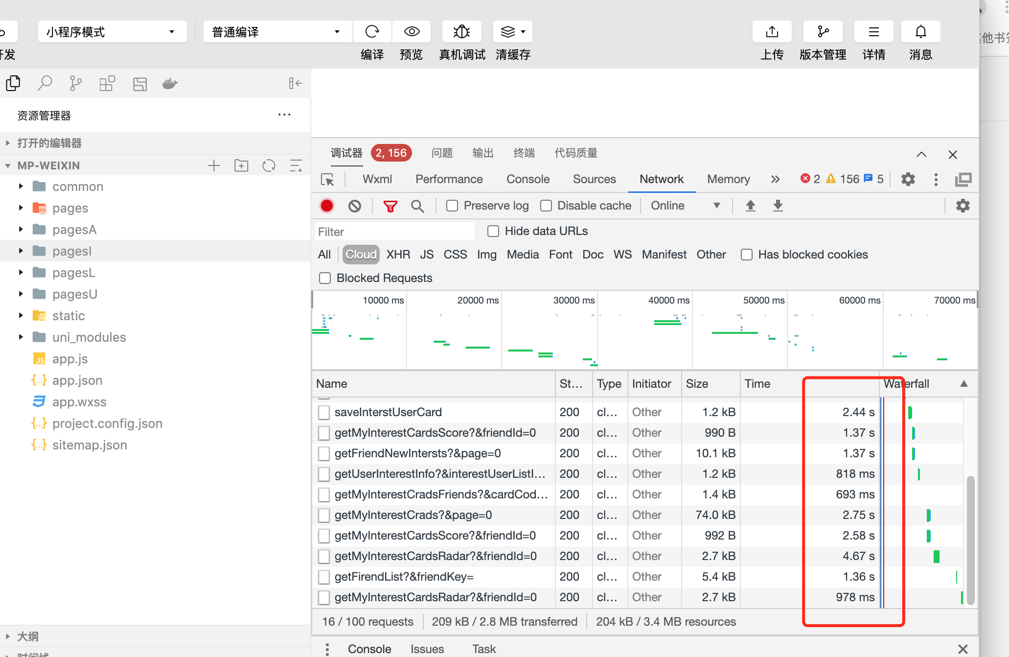This screenshot has height=657, width=1009.
Task: Open the 小程序模式 mode dropdown
Action: point(112,32)
